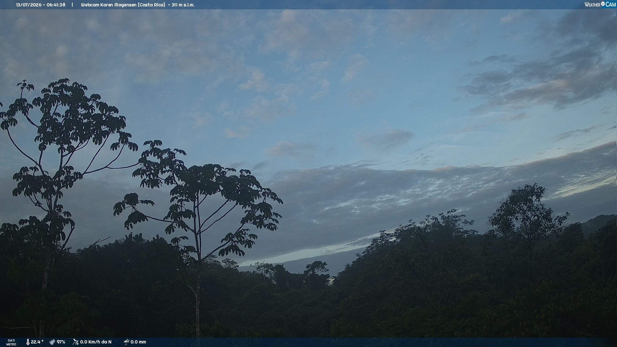Select the timestamp 13/07/2026 - 06:41:38

pyautogui.click(x=41, y=5)
